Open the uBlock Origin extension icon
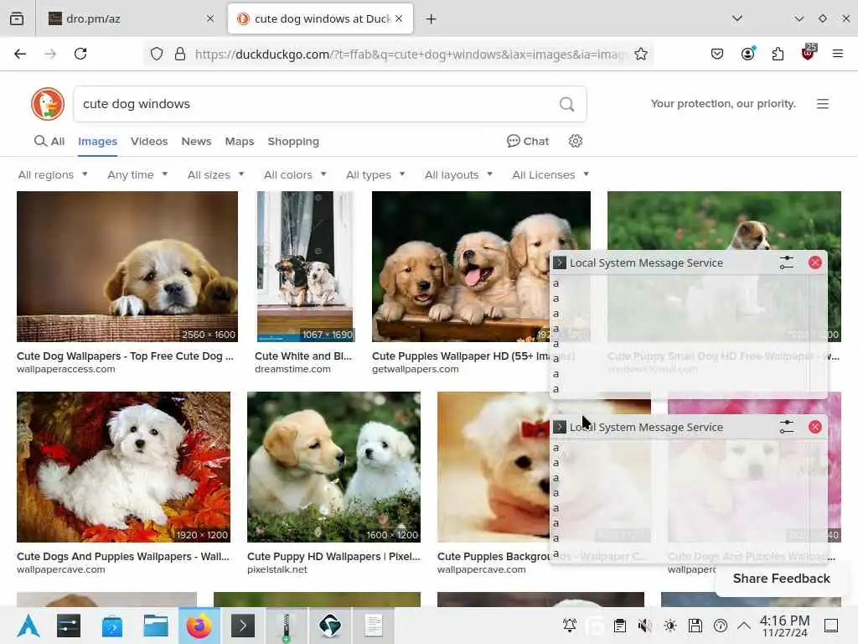This screenshot has width=858, height=644. point(809,53)
